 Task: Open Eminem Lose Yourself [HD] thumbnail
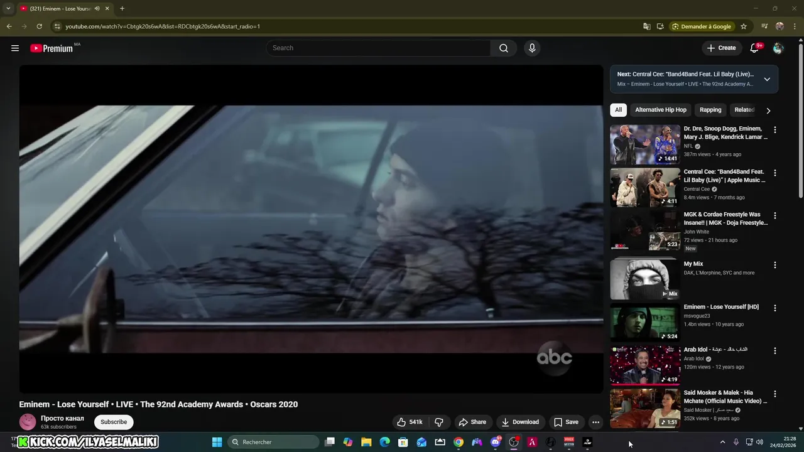point(644,322)
